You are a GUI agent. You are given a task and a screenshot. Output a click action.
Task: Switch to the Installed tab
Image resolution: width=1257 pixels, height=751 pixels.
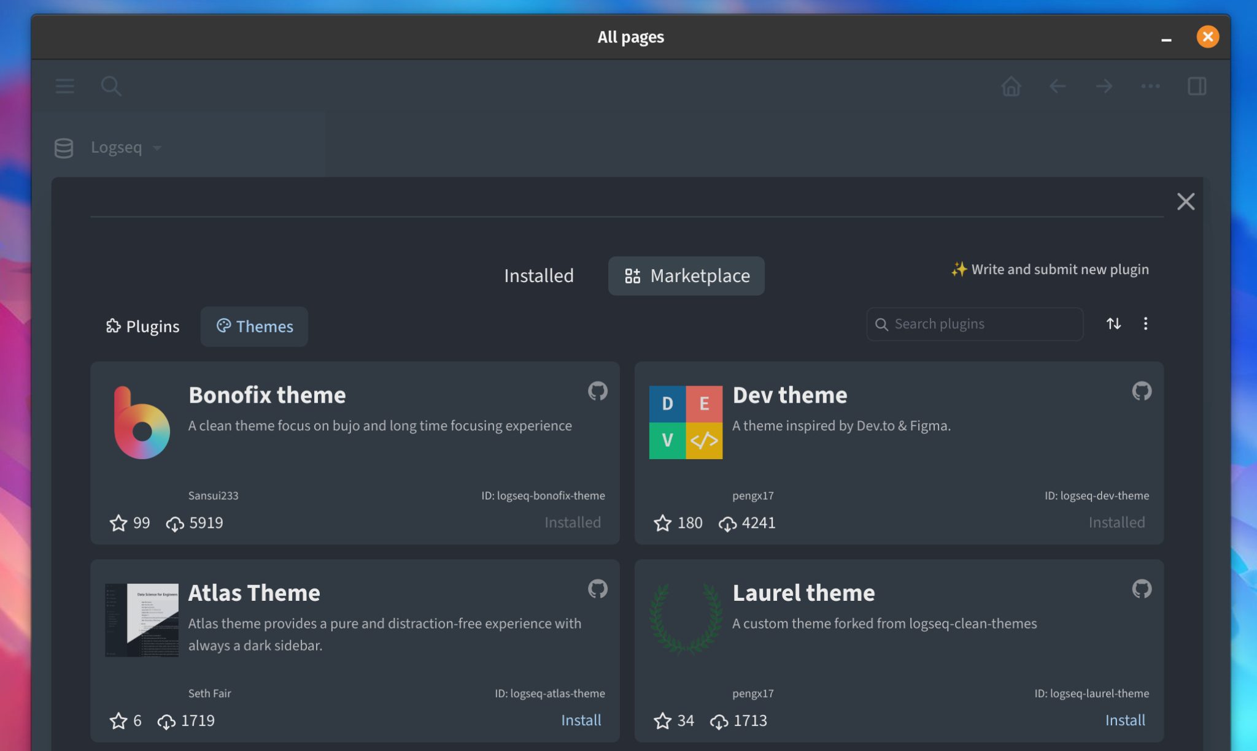pyautogui.click(x=538, y=276)
